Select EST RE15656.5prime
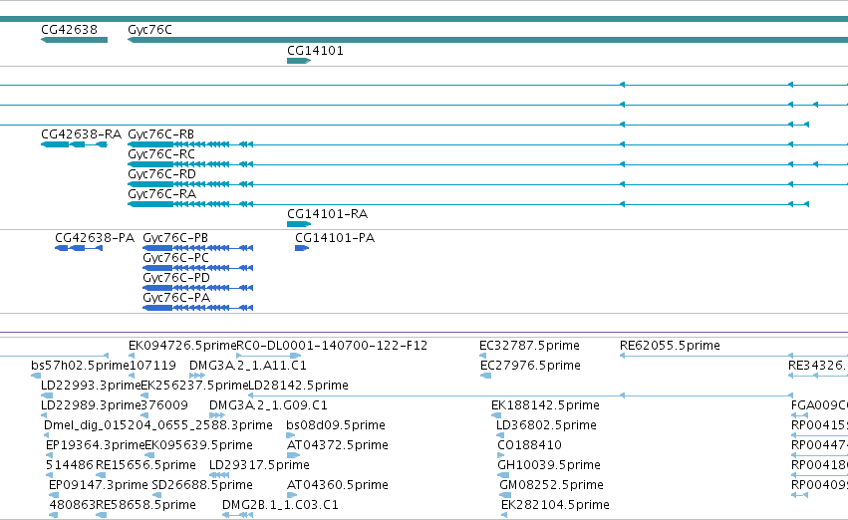This screenshot has width=848, height=520. click(145, 465)
